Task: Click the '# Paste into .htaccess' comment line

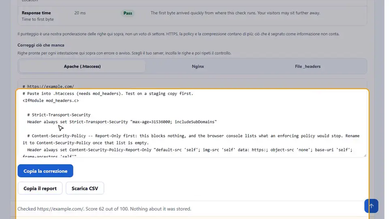Action: 108,94
